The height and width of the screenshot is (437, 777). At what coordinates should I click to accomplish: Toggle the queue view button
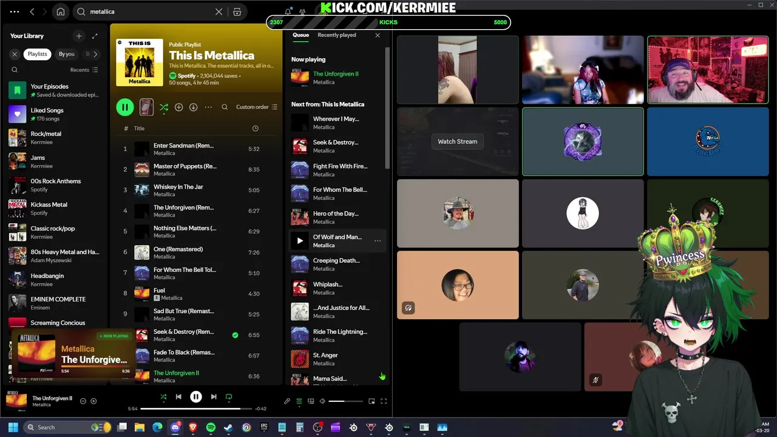tap(299, 401)
